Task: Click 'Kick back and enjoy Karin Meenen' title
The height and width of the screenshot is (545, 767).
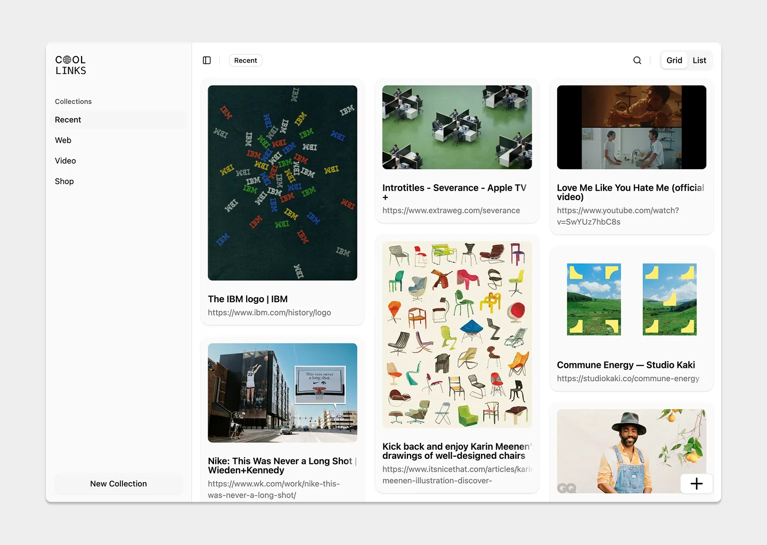Action: click(x=457, y=451)
